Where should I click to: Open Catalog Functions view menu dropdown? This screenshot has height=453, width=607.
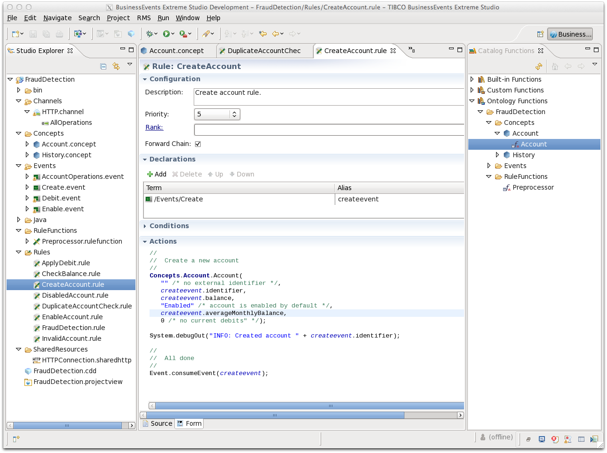point(595,64)
